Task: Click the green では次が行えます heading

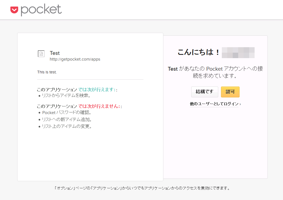Action: pos(97,89)
